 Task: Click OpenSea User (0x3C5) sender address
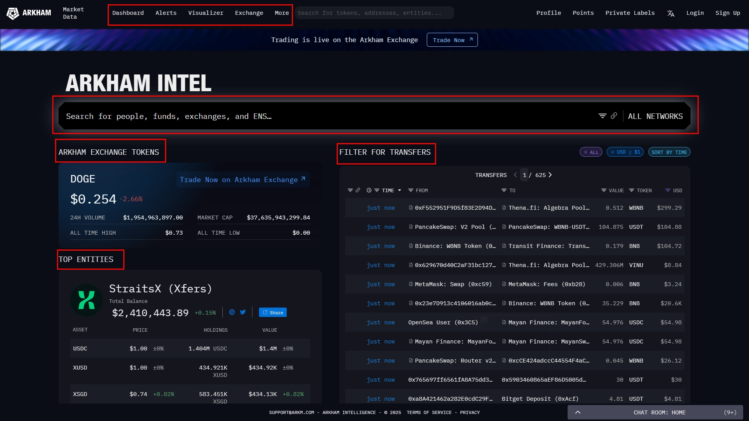pos(443,322)
